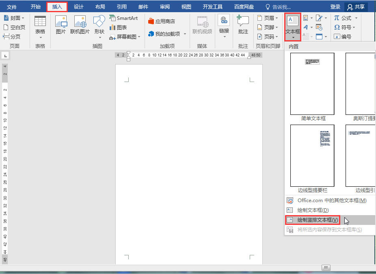The height and width of the screenshot is (274, 376).
Task: Expand the Symbol (符号) dropdown arrow
Action: click(354, 27)
